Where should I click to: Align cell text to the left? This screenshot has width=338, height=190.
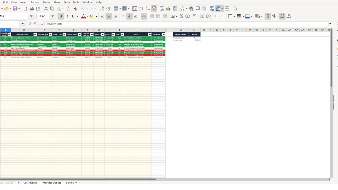coord(103,16)
